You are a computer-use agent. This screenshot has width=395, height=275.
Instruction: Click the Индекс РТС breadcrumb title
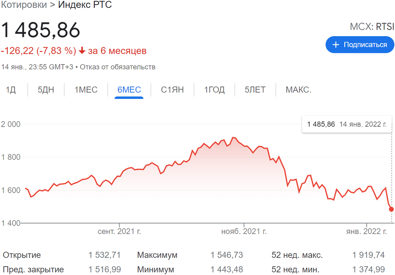(85, 6)
